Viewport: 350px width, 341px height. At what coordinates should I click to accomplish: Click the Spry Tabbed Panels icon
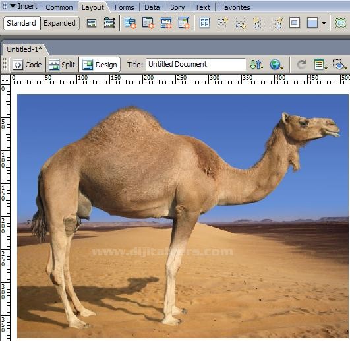148,23
